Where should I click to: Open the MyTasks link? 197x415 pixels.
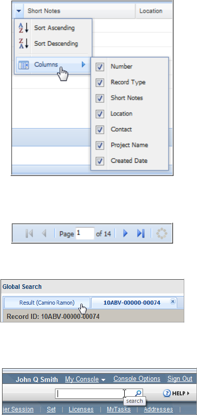(x=119, y=409)
